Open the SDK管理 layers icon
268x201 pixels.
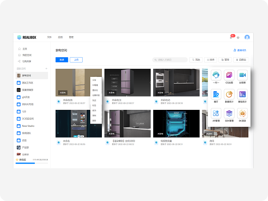pyautogui.click(x=229, y=113)
